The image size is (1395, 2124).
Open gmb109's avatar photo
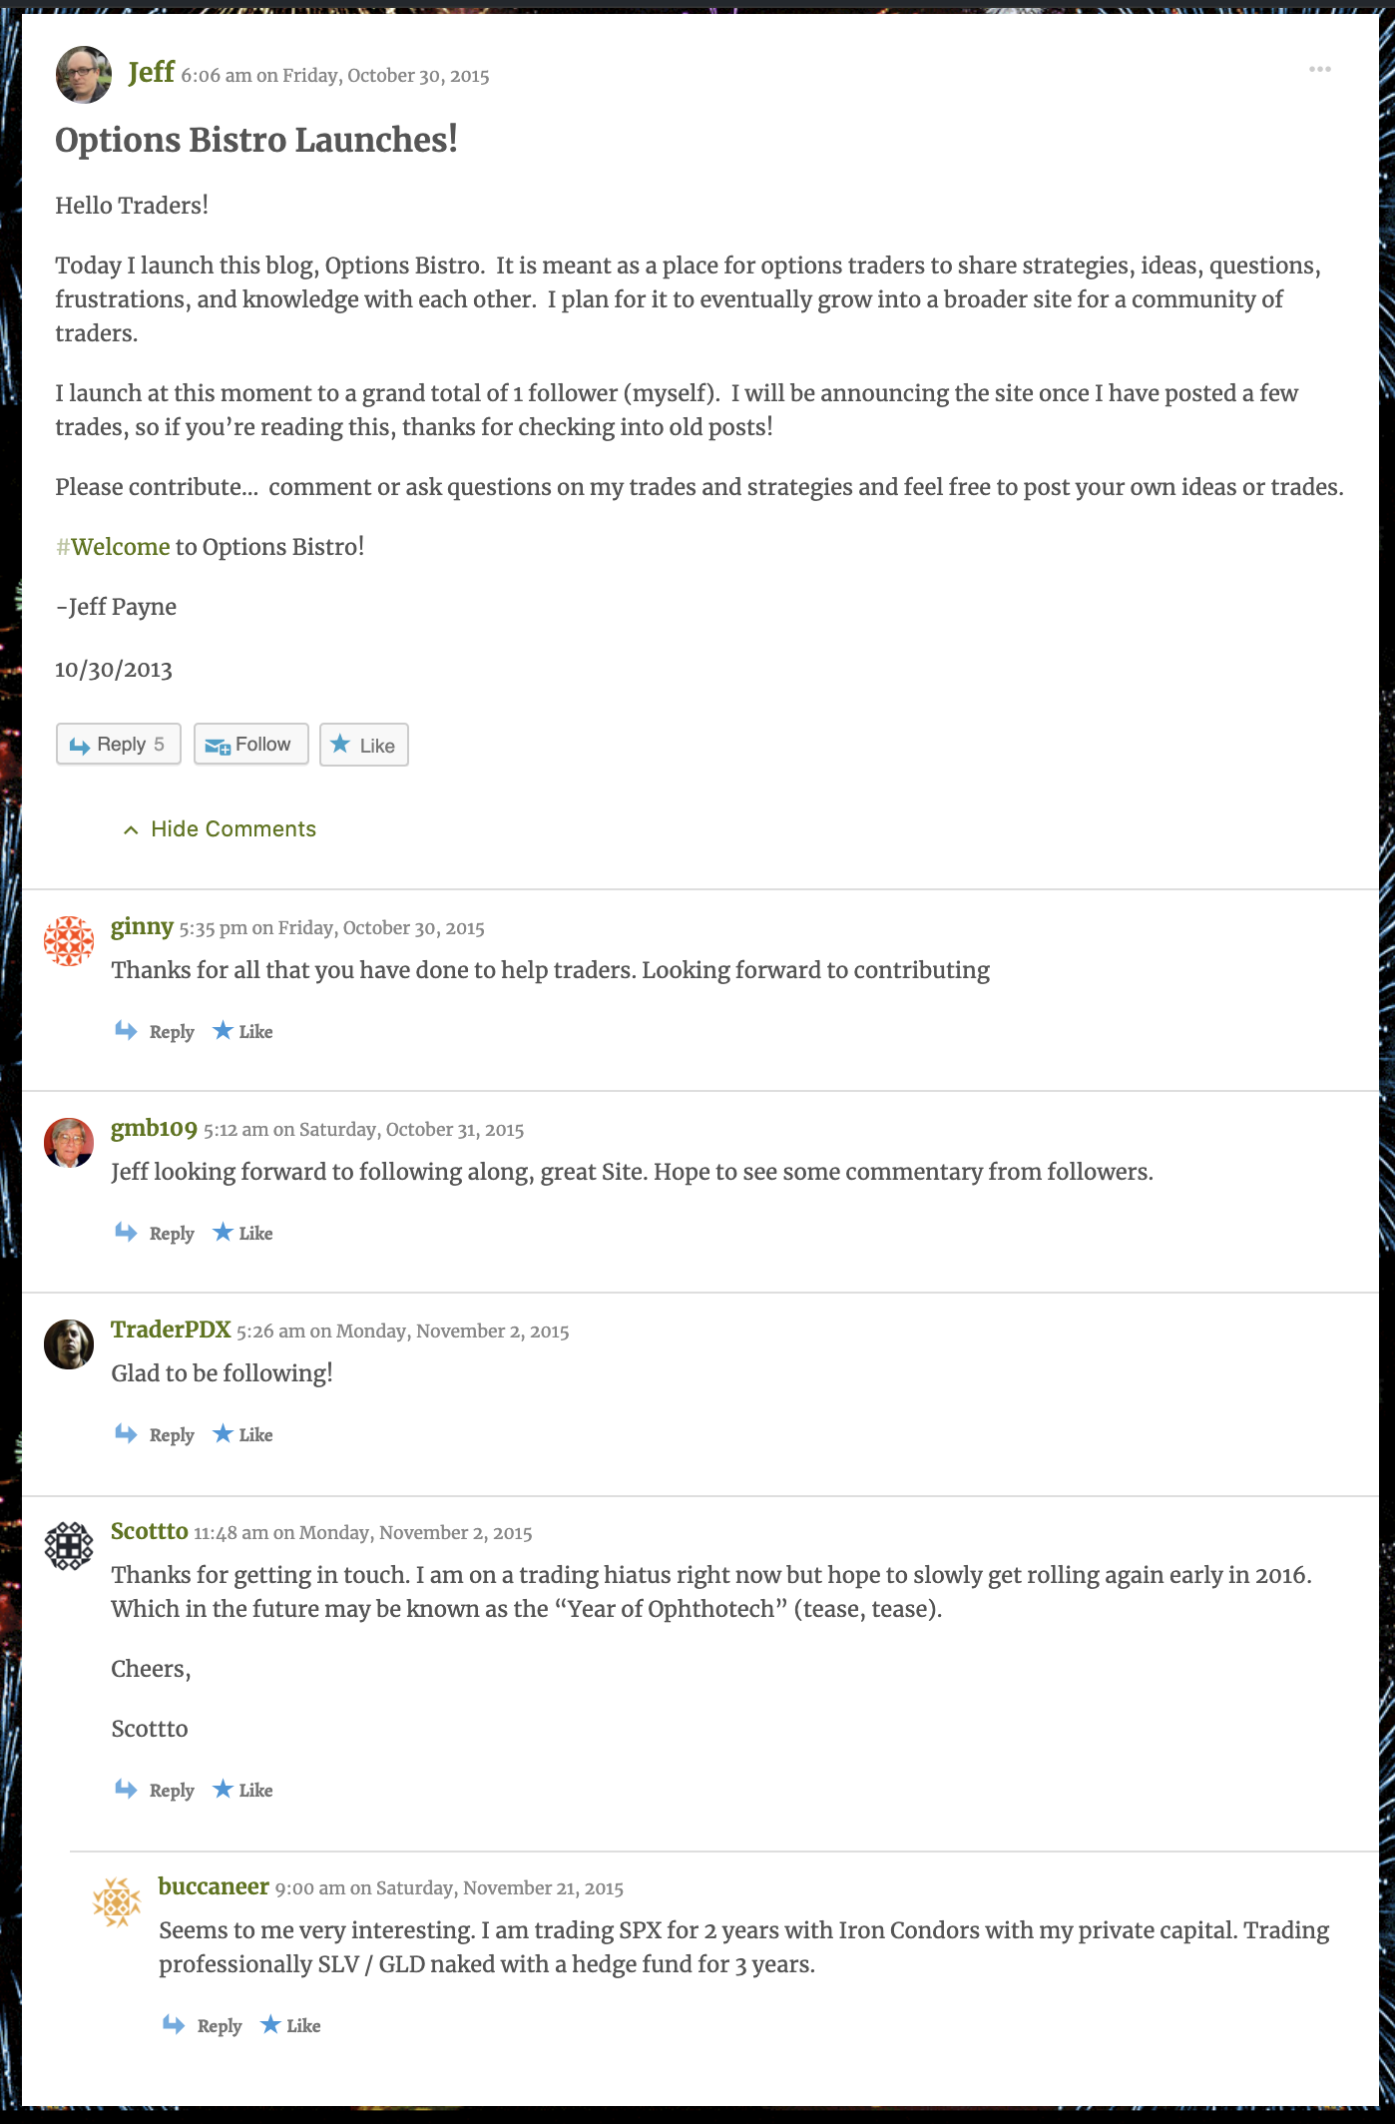pyautogui.click(x=69, y=1142)
